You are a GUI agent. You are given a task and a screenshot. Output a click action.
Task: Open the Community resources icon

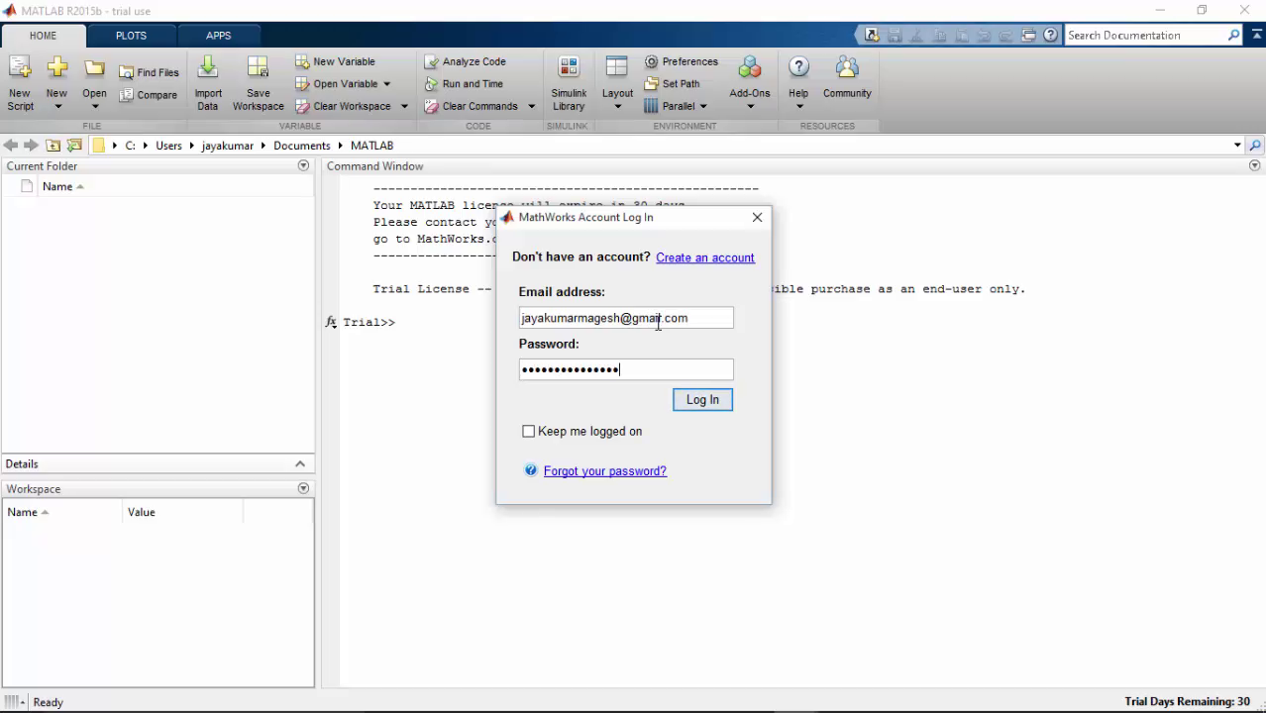(847, 68)
